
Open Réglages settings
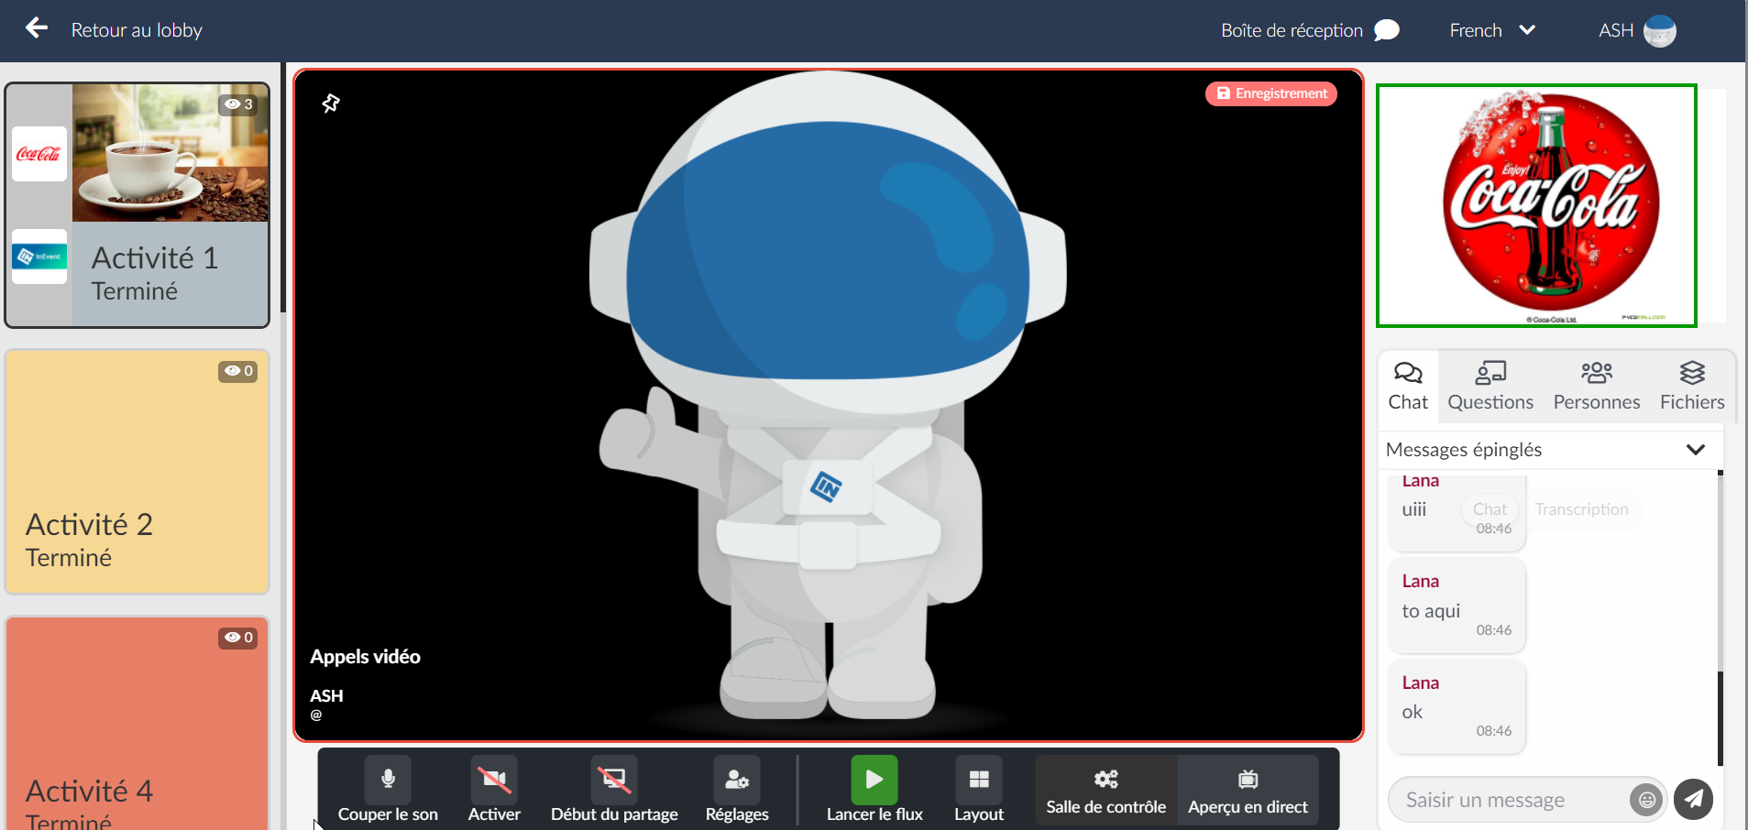pyautogui.click(x=737, y=790)
